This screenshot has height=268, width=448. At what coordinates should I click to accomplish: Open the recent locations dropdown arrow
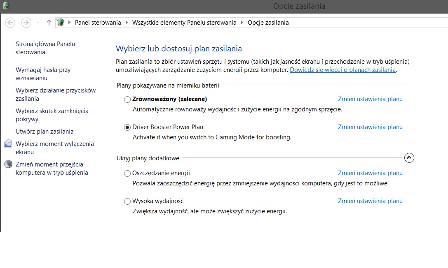click(38, 23)
